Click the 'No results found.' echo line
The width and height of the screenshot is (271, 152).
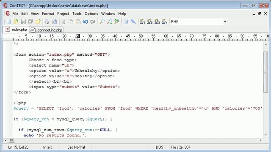55,135
